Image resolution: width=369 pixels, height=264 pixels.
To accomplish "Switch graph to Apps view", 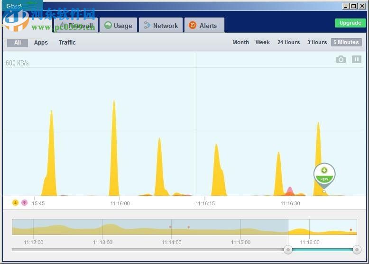I will tap(41, 43).
